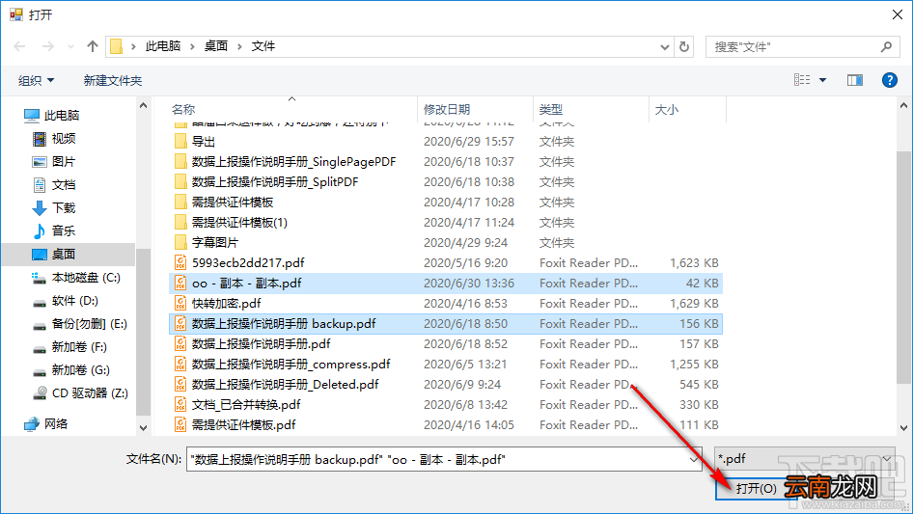Toggle the preview pane
Viewport: 913px width, 514px height.
tap(855, 80)
